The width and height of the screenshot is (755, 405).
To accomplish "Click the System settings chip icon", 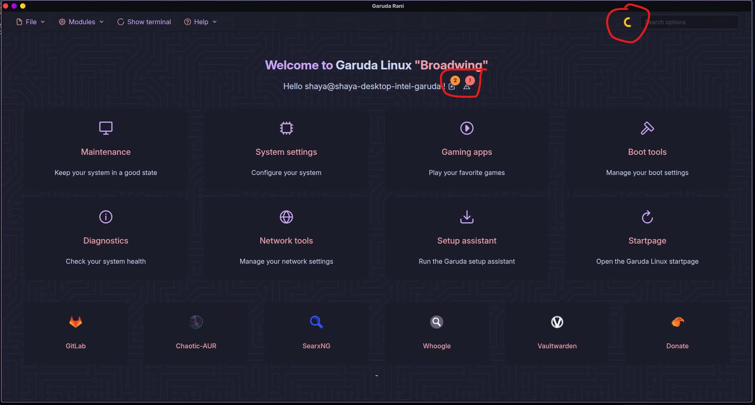I will [x=286, y=128].
